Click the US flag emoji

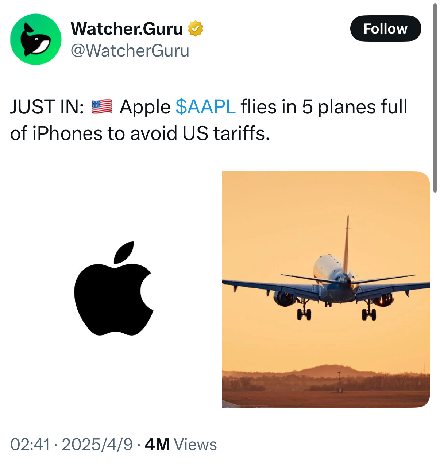tap(101, 107)
